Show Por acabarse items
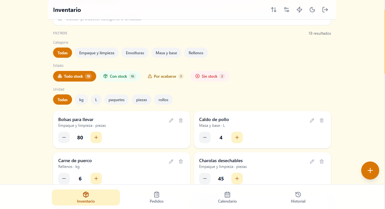The width and height of the screenshot is (385, 209). pos(166,76)
